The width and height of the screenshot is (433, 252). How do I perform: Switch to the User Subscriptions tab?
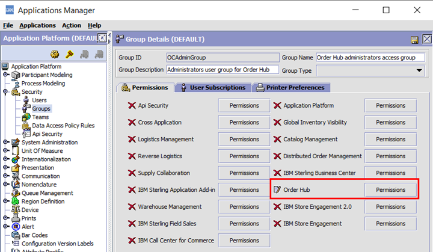pos(213,88)
